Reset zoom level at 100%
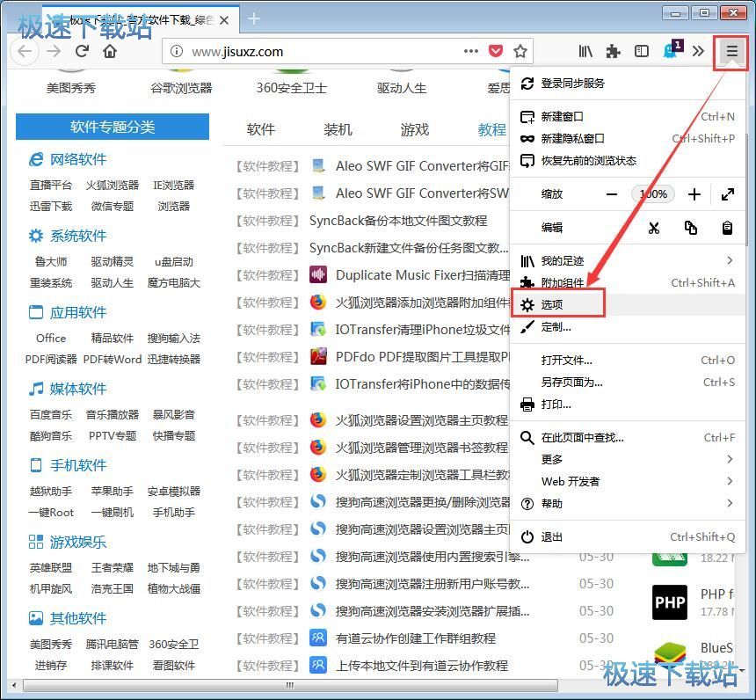Screen dimensions: 756x700 [653, 194]
